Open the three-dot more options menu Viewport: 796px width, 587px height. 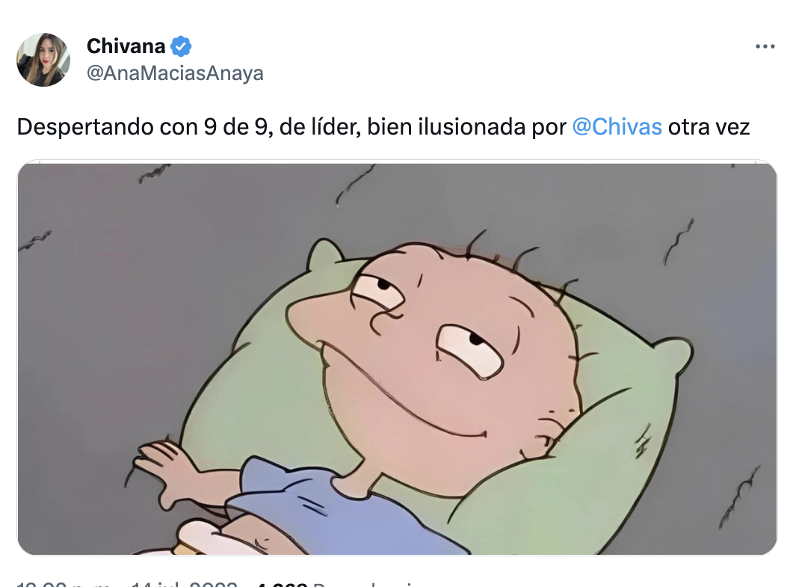(x=765, y=46)
